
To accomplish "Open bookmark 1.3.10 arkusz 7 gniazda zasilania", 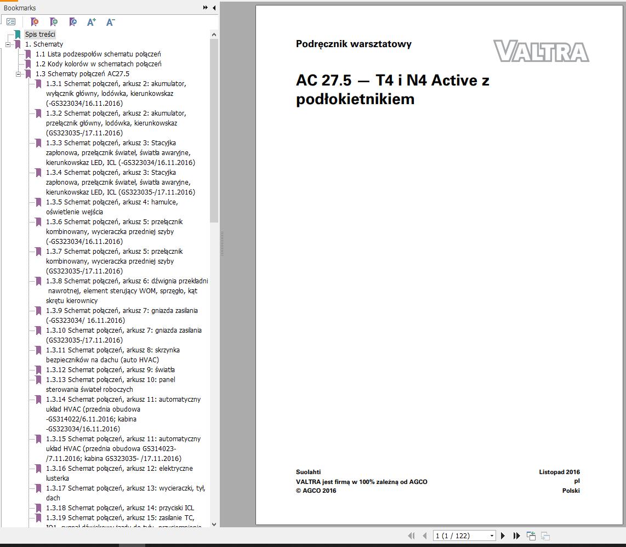I will (x=124, y=335).
